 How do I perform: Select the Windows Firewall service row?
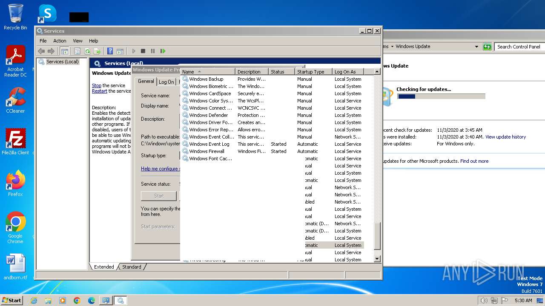tap(272, 151)
